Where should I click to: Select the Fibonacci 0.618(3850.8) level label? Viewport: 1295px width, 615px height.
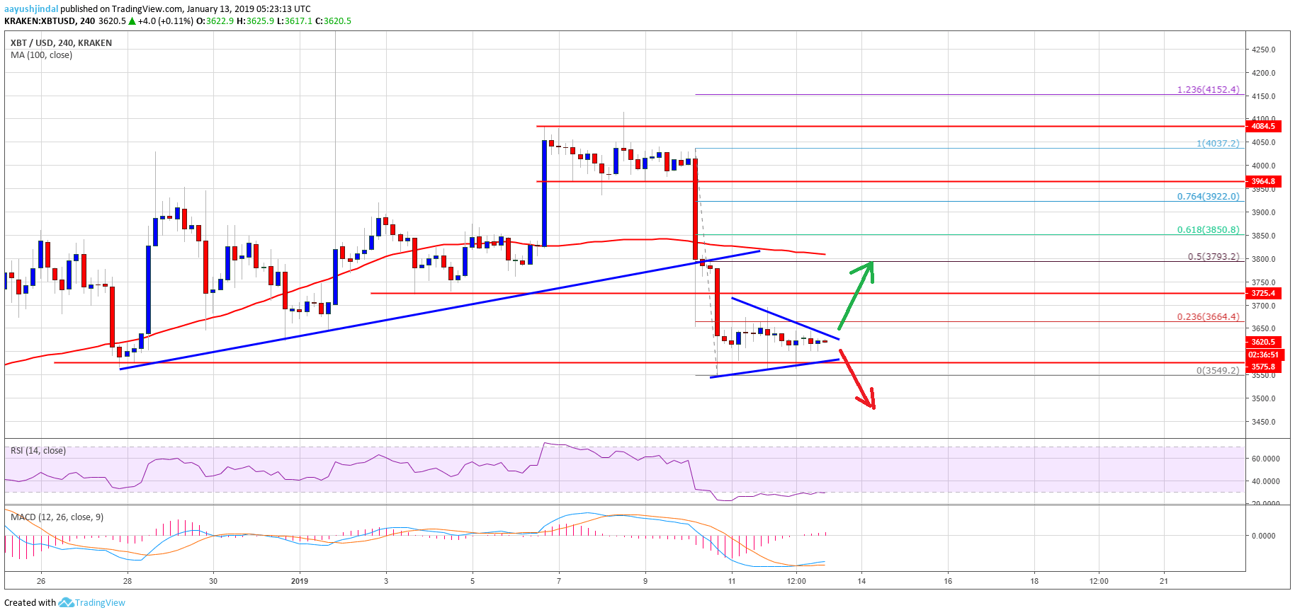click(x=1208, y=230)
